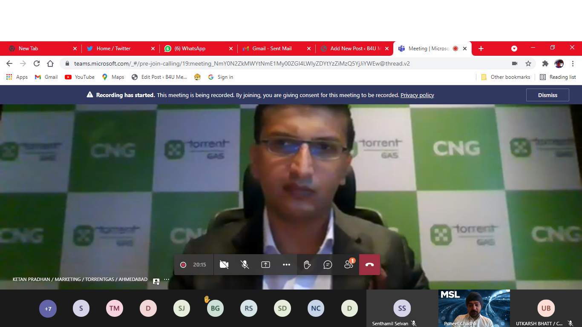Open more options next to Ketan Pradhan name
This screenshot has width=582, height=327.
pyautogui.click(x=167, y=280)
